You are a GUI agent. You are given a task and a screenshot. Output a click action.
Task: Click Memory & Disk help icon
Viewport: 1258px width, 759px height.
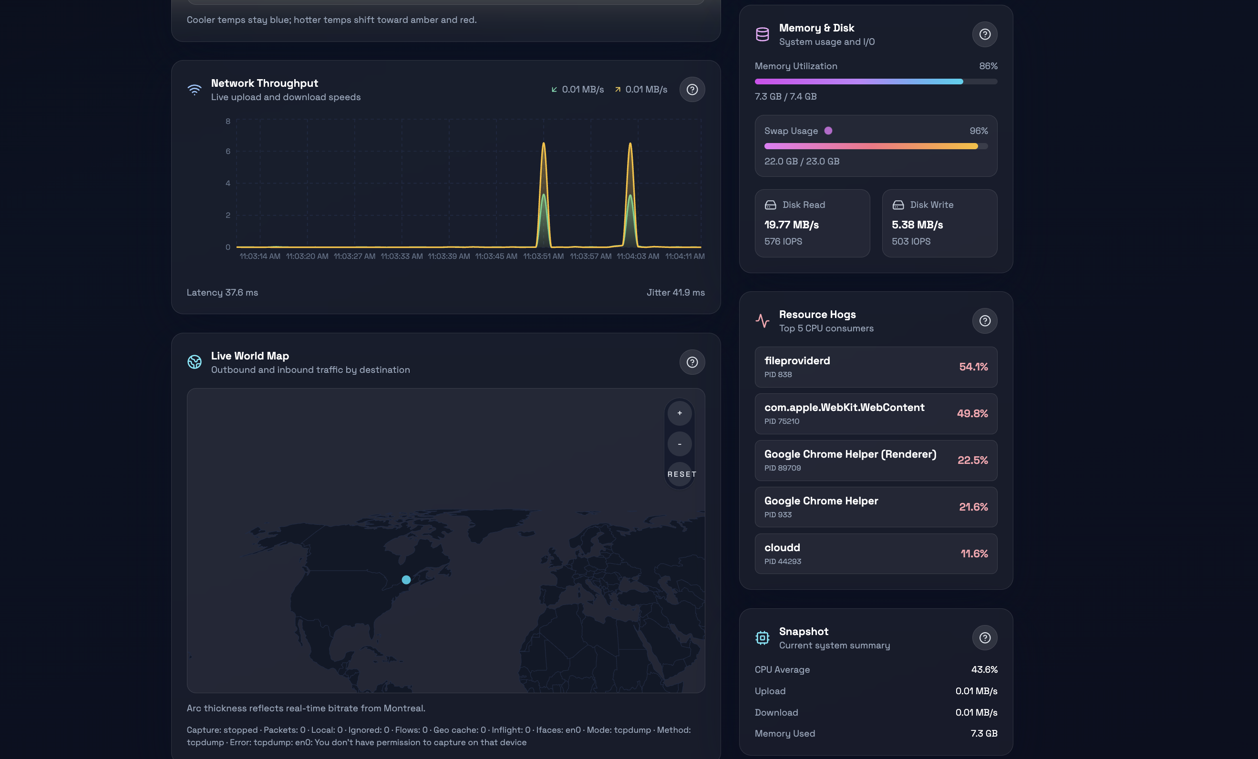[x=984, y=34]
